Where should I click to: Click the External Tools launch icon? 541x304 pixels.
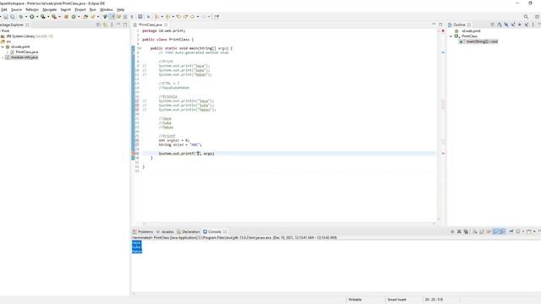54,17
